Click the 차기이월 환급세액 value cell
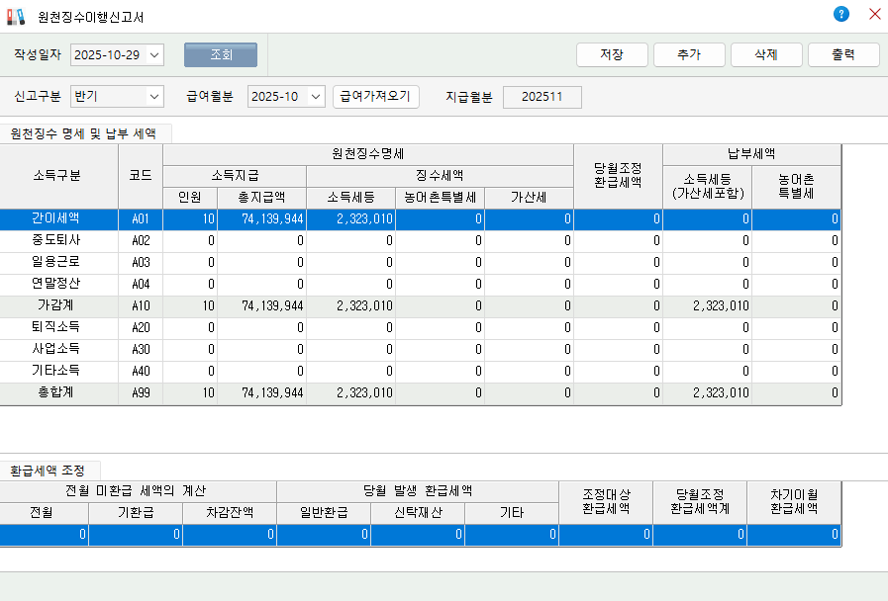The width and height of the screenshot is (888, 601). click(x=793, y=535)
